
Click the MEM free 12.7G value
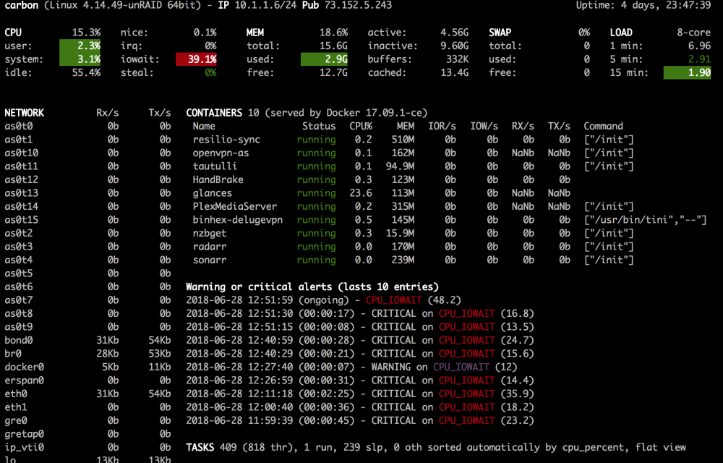pyautogui.click(x=333, y=73)
